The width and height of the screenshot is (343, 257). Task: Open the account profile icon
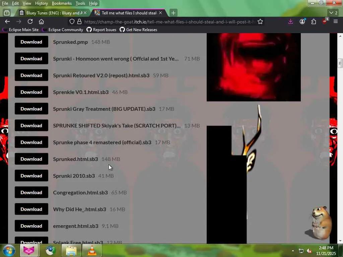click(x=302, y=21)
